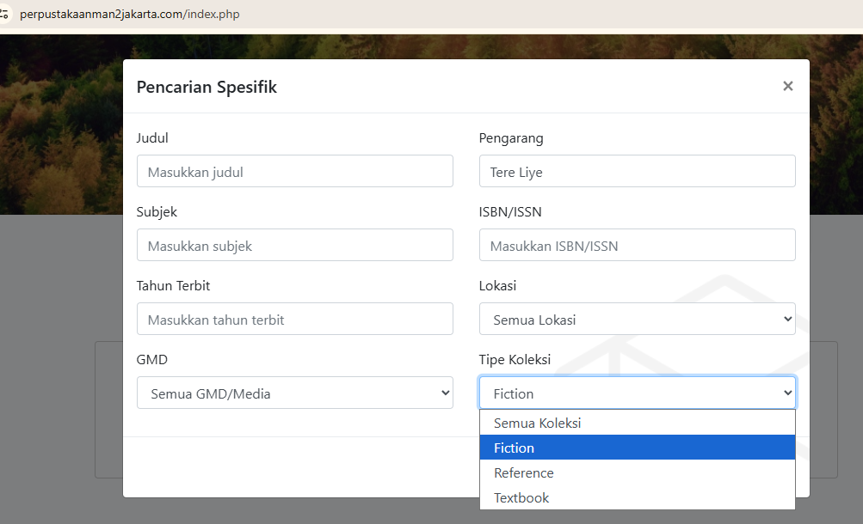Choose Fiction from the collection list
Image resolution: width=863 pixels, height=524 pixels.
pyautogui.click(x=515, y=448)
